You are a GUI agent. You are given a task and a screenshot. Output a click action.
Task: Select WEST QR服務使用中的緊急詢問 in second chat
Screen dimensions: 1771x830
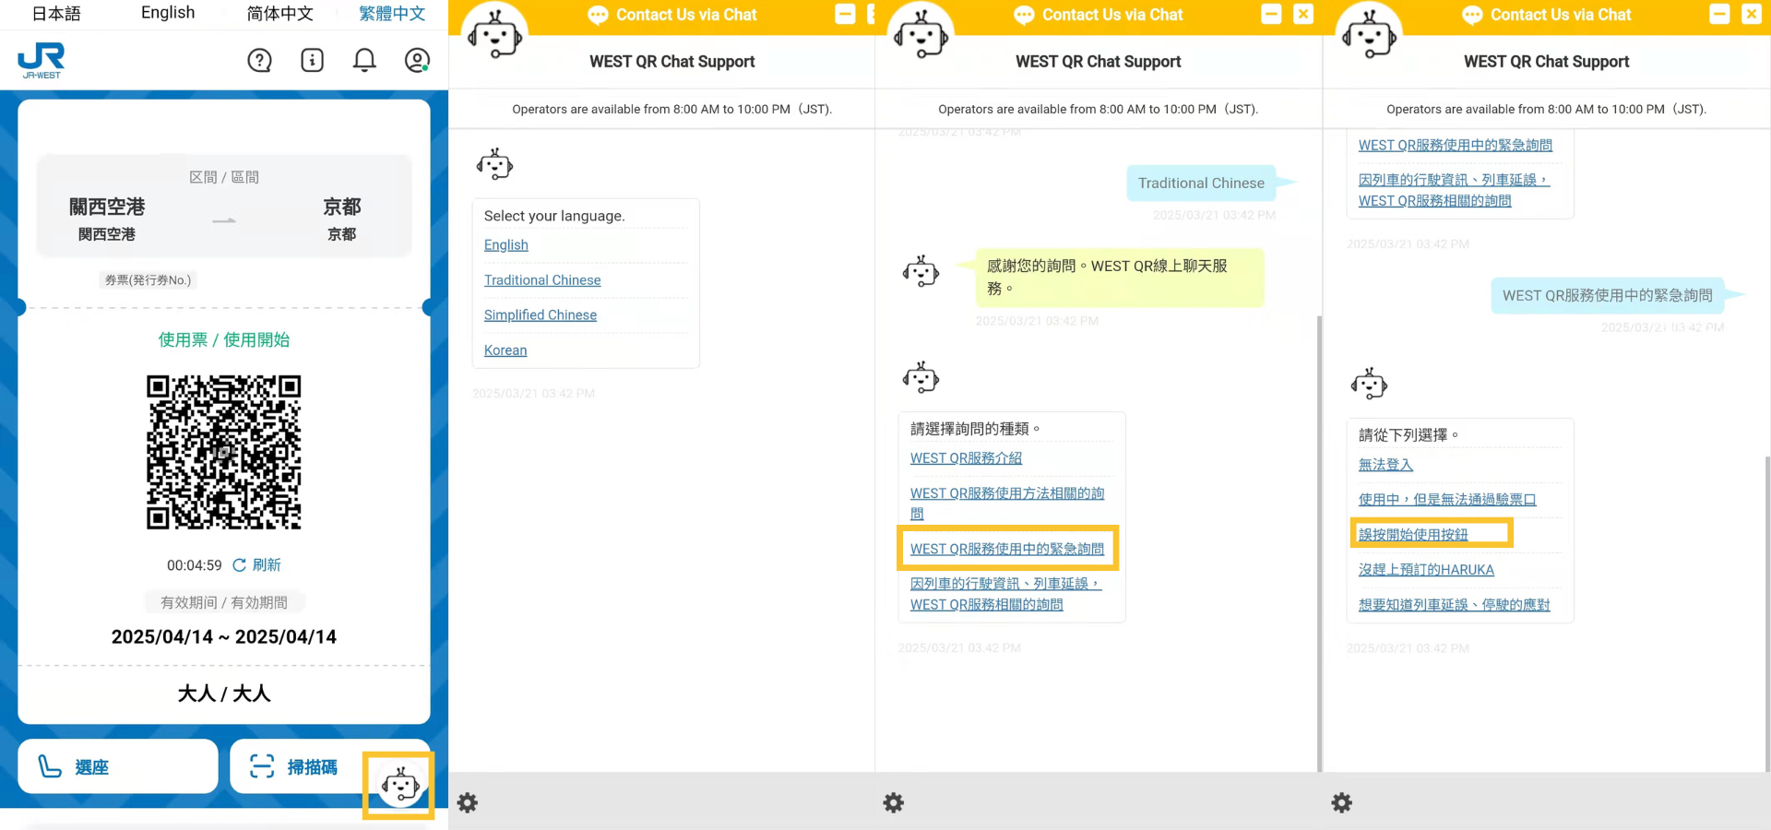[1007, 549]
